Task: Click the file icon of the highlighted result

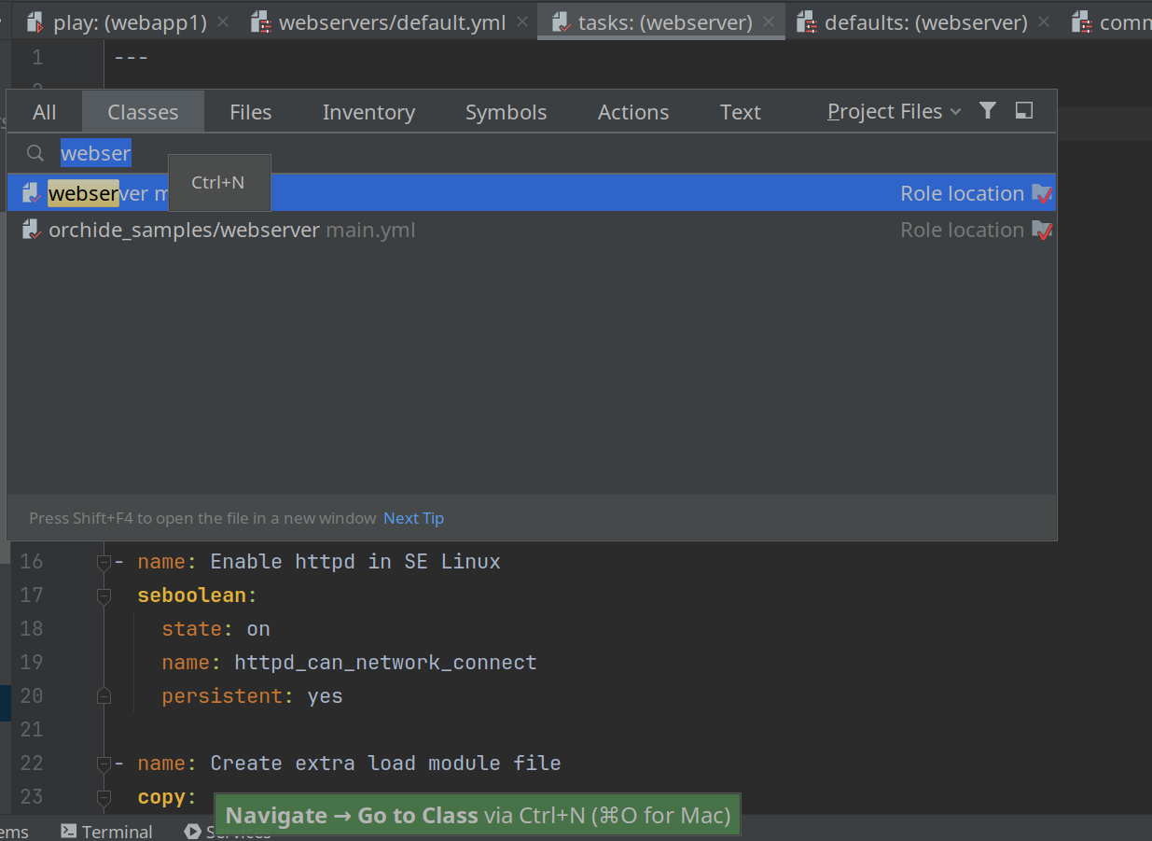Action: coord(32,193)
